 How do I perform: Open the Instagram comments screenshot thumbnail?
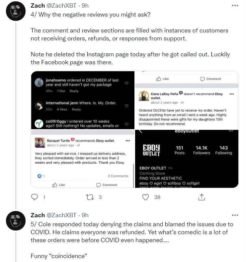pyautogui.click(x=82, y=100)
